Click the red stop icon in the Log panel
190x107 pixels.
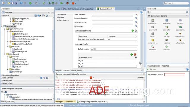91,78
